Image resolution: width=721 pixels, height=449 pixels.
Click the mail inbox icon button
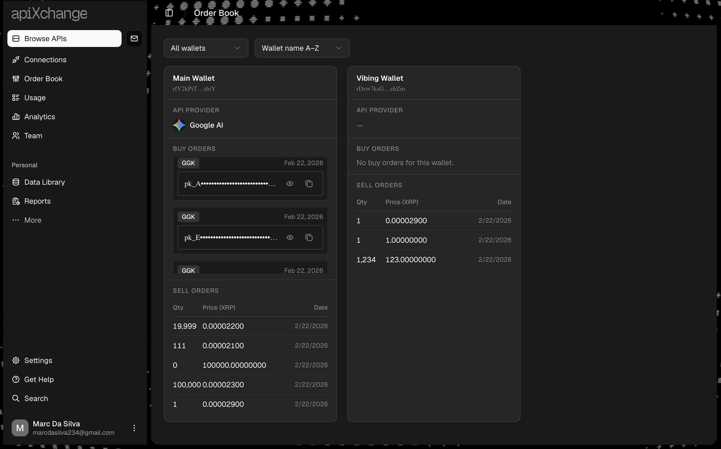(x=134, y=39)
